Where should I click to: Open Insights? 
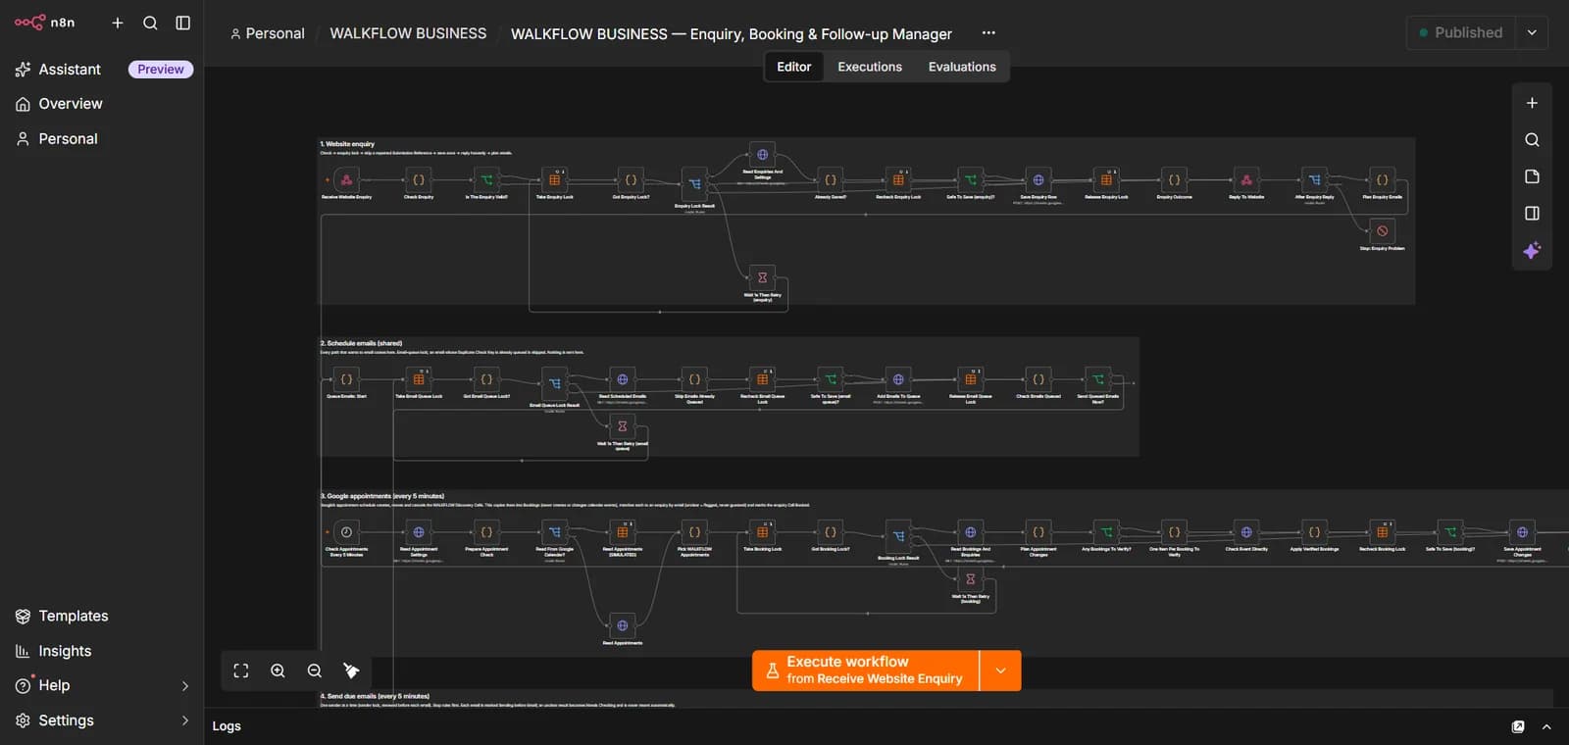click(x=65, y=651)
